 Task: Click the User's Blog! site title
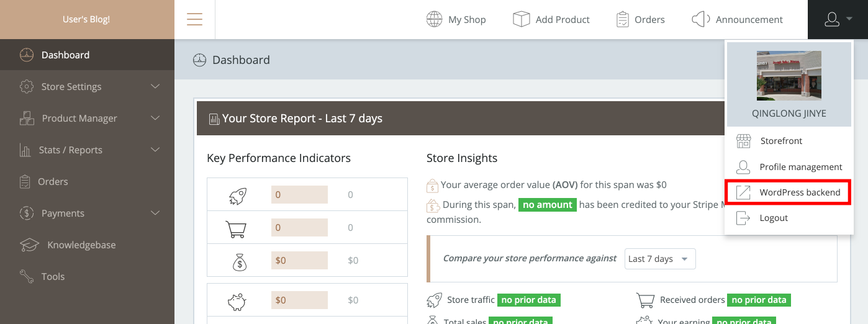click(86, 19)
